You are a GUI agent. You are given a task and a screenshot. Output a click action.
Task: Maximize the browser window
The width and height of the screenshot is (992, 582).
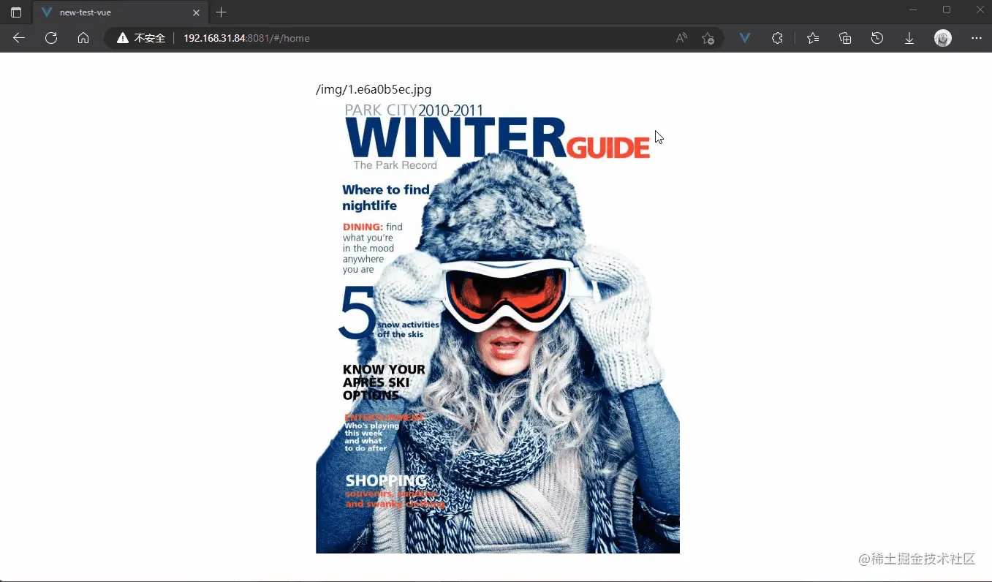[947, 10]
